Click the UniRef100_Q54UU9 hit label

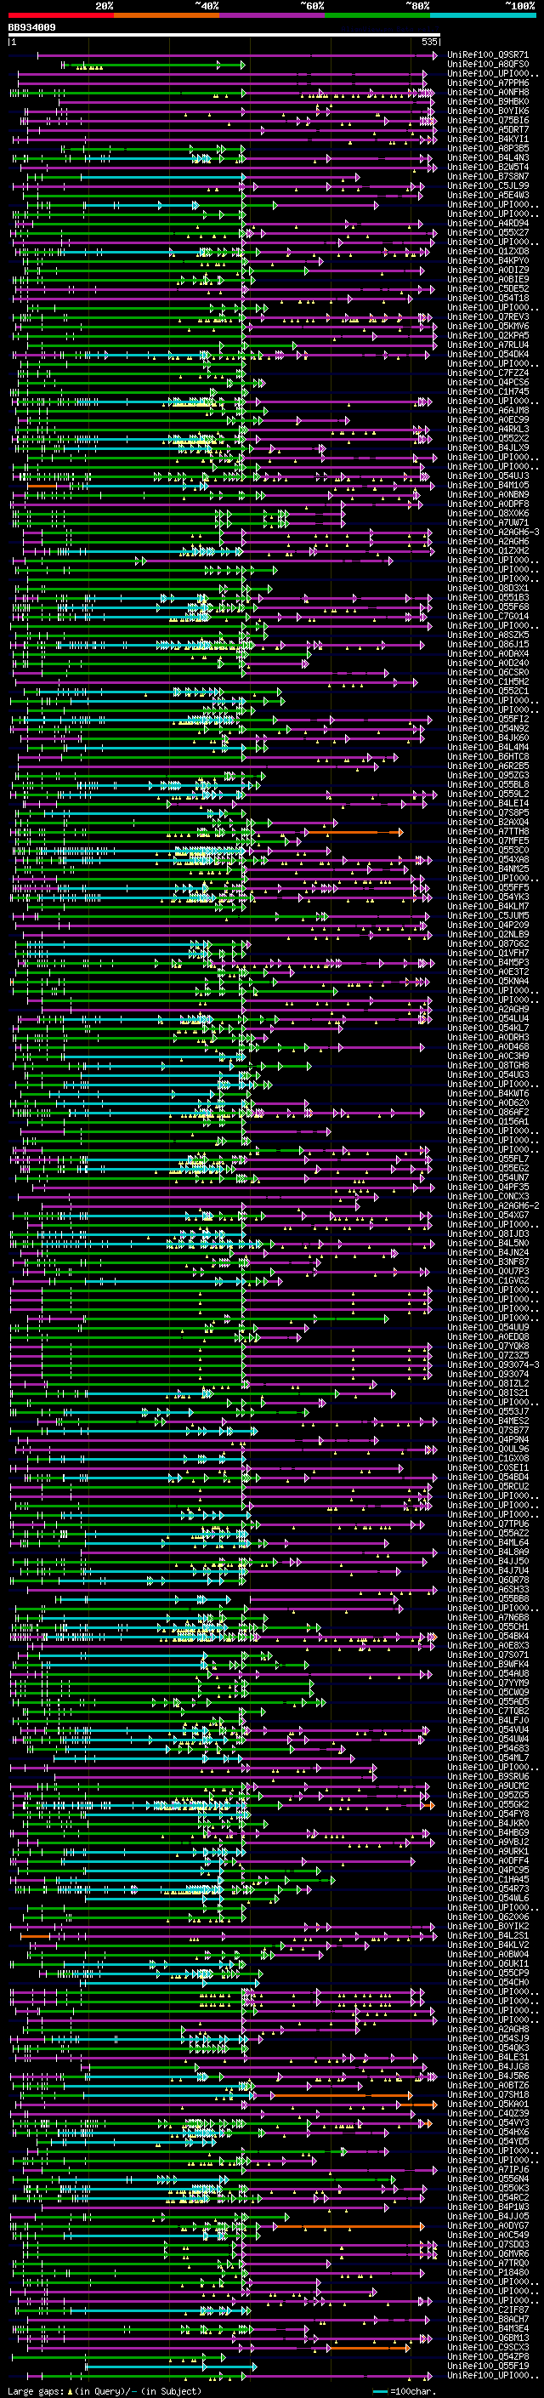(488, 1328)
